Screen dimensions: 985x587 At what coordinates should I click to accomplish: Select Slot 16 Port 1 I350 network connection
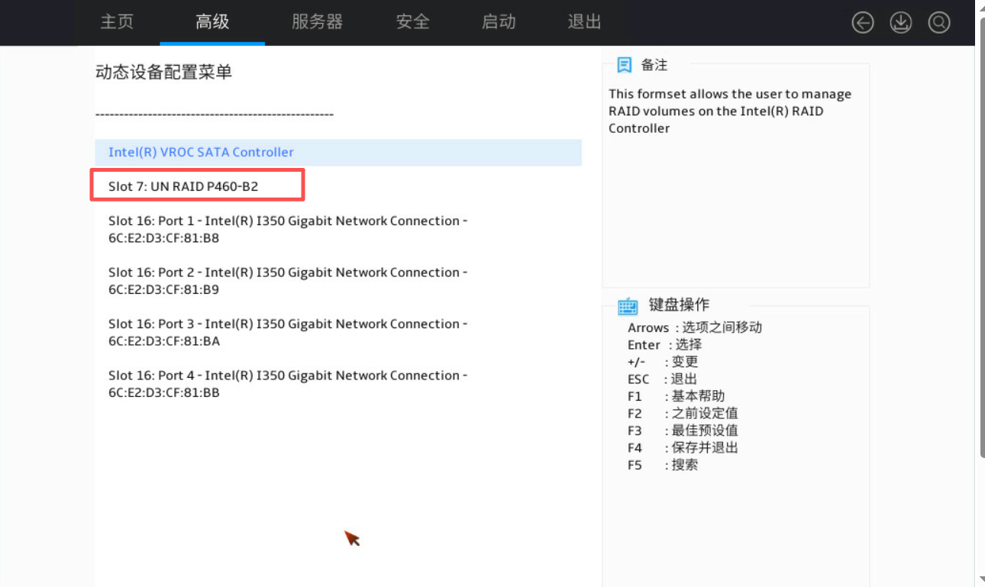(x=286, y=229)
